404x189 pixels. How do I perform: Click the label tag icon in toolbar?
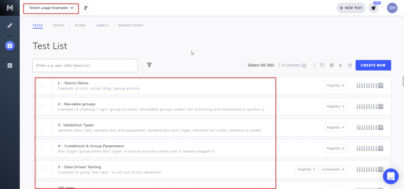[332, 65]
